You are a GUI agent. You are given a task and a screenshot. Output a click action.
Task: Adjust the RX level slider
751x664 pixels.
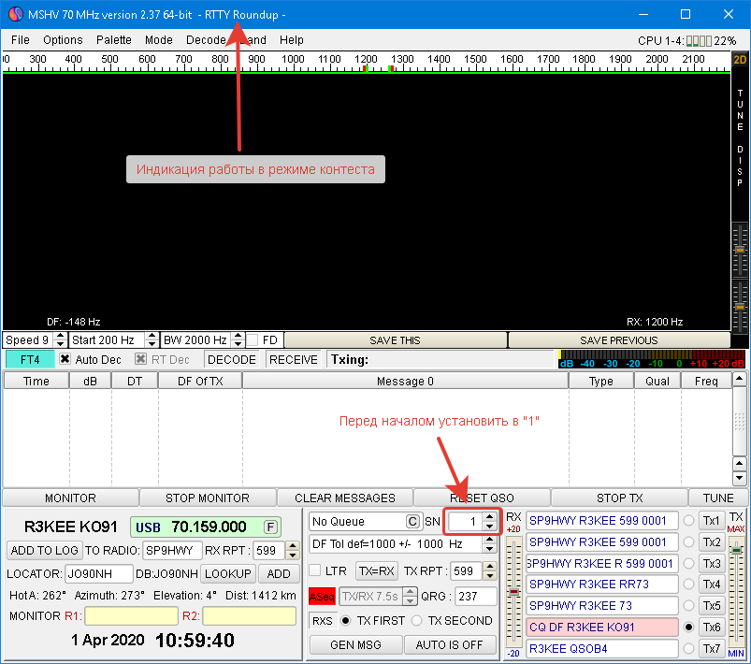pos(513,591)
